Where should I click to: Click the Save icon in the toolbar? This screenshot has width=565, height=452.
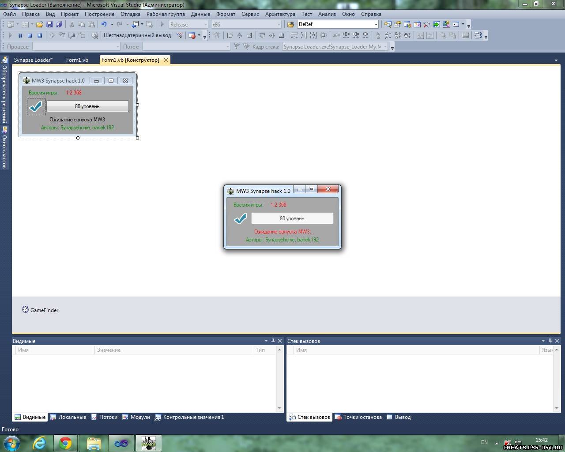49,25
